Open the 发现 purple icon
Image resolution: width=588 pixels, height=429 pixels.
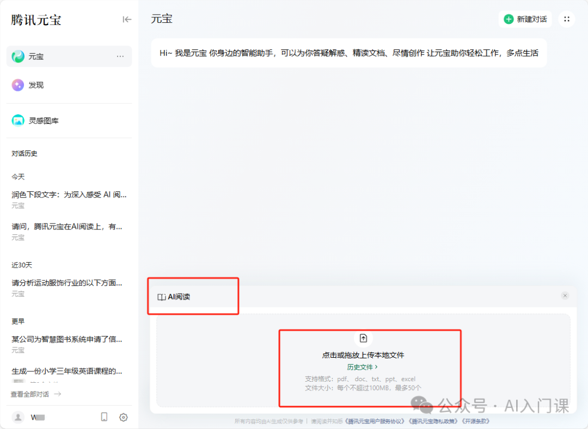coord(17,85)
